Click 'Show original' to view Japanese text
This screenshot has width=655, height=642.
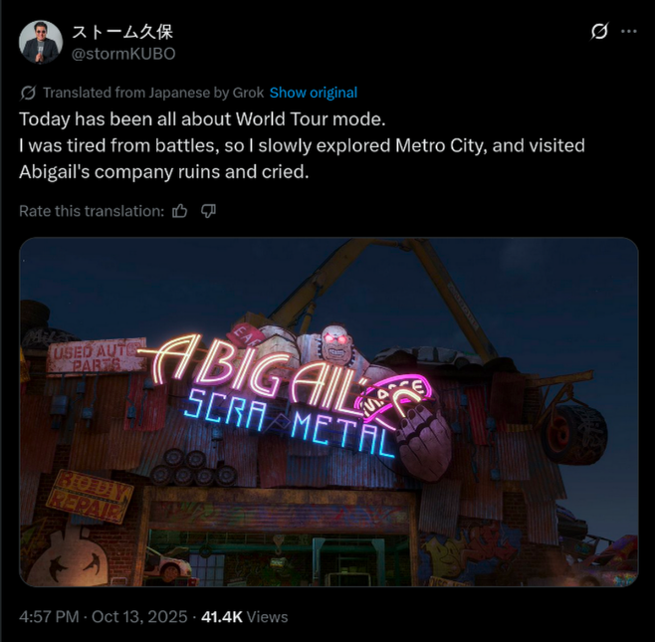(314, 93)
